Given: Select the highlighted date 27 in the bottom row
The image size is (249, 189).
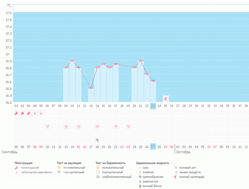Looking at the screenshot, I should [153, 147].
